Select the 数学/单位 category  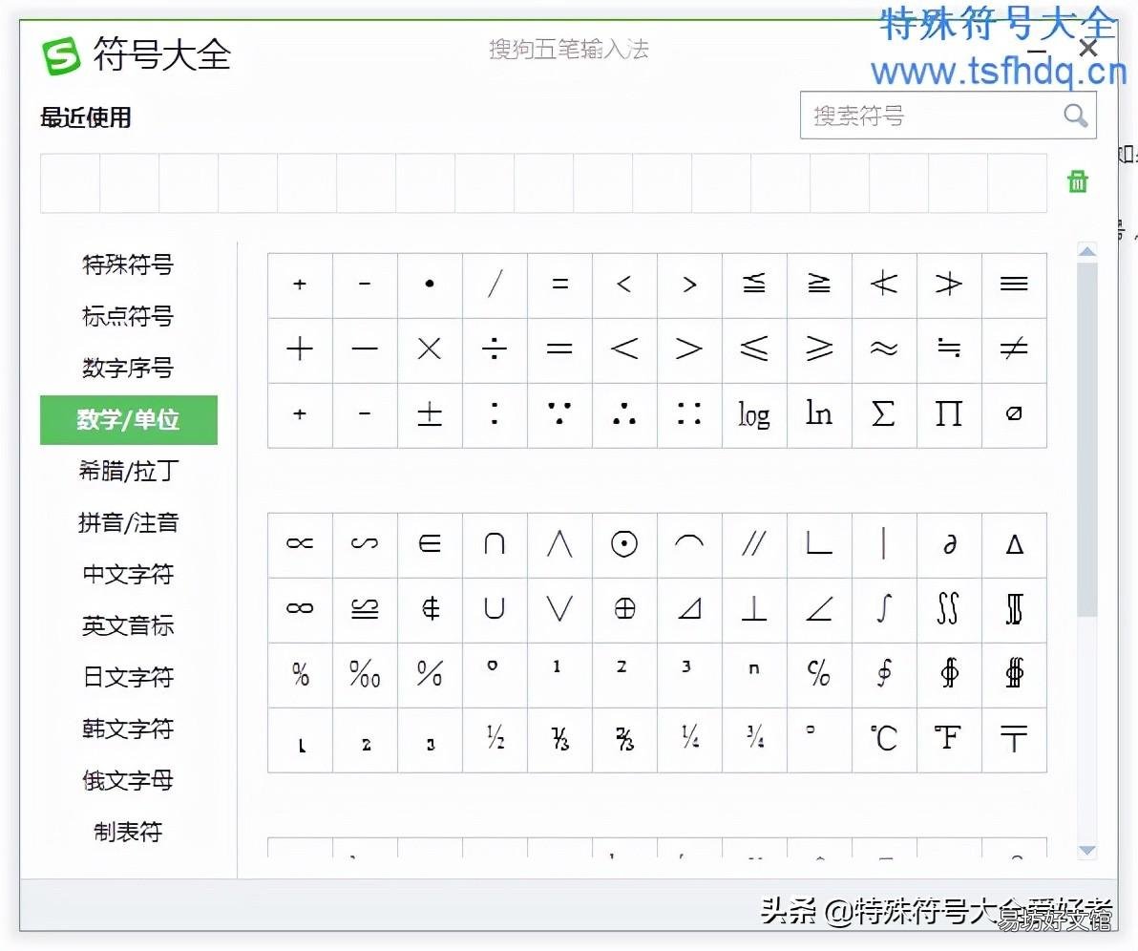click(129, 419)
